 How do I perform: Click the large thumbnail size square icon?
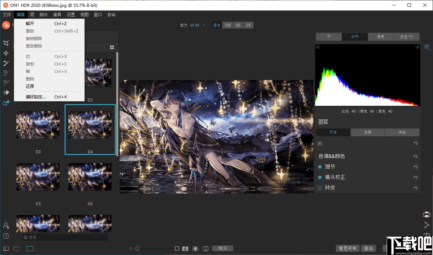[x=177, y=249]
